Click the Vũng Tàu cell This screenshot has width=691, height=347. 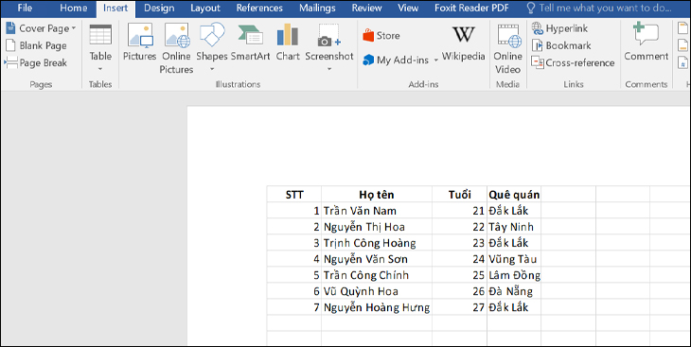tap(514, 259)
